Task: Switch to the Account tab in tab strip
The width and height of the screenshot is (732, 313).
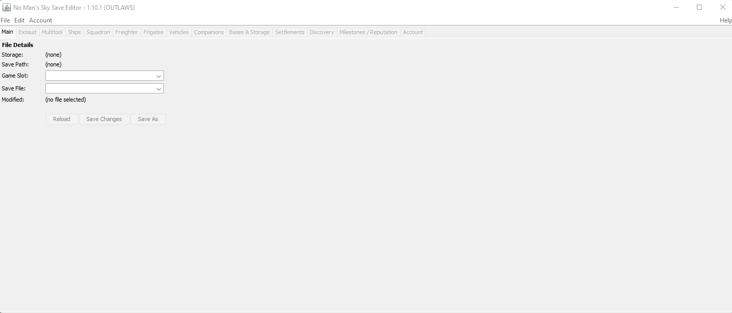Action: coord(413,32)
